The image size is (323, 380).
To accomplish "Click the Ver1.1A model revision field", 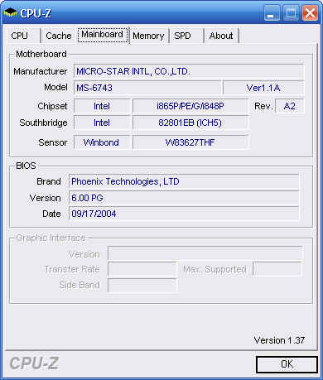I will coord(263,88).
